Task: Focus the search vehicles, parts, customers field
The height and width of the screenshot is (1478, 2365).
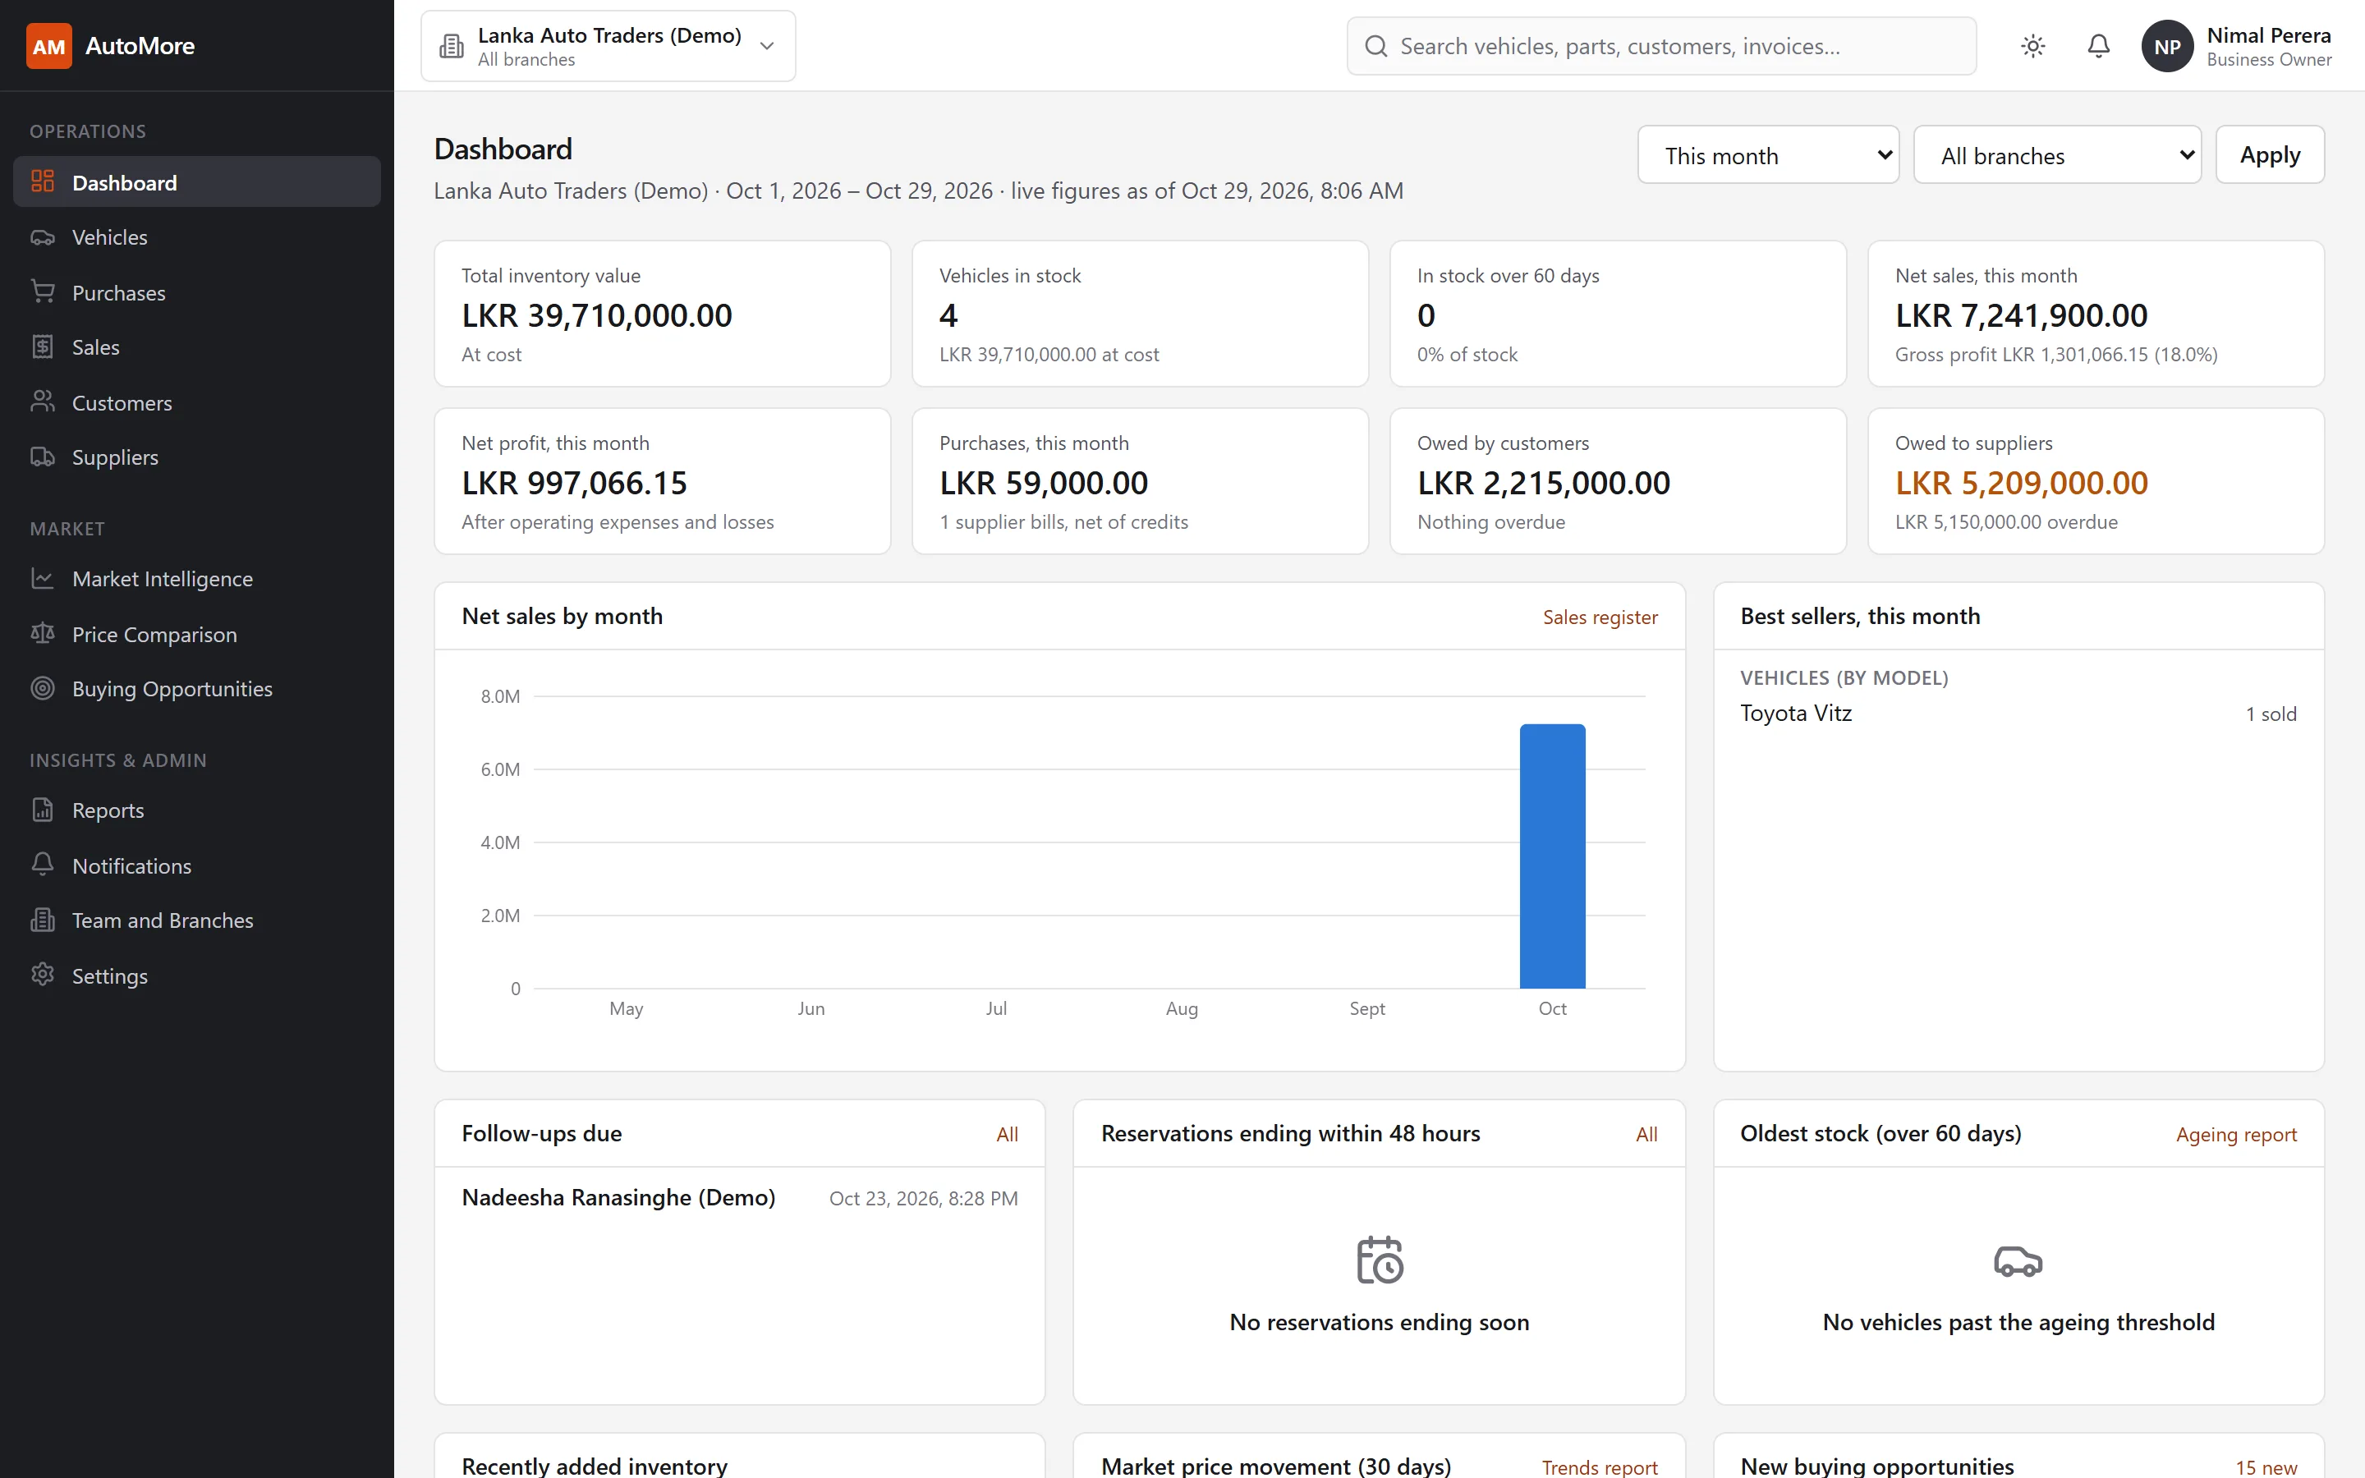Action: 1661,46
